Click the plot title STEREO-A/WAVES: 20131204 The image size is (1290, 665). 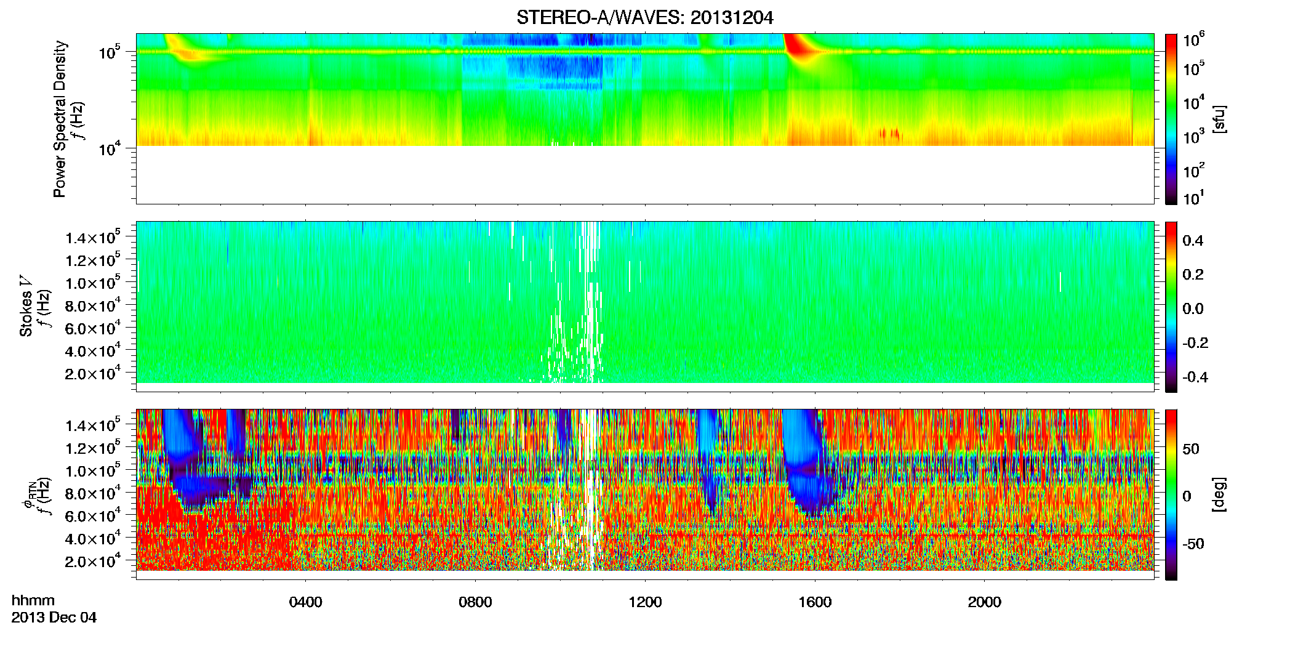coord(644,18)
